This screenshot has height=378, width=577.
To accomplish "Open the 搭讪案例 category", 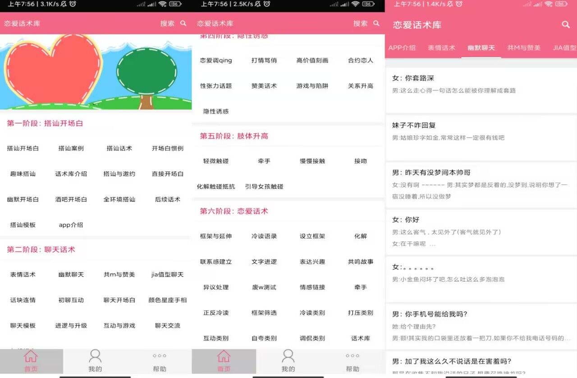I will click(x=71, y=148).
